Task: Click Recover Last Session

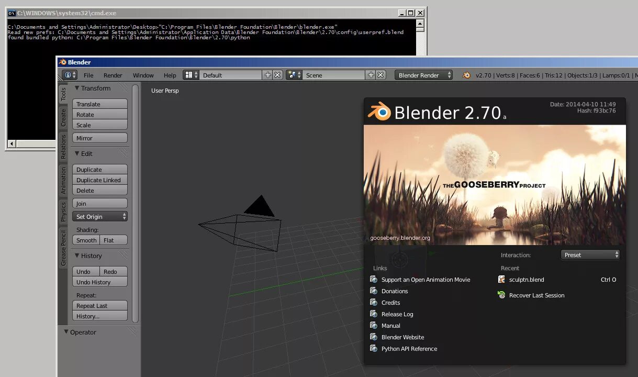Action: coord(537,295)
